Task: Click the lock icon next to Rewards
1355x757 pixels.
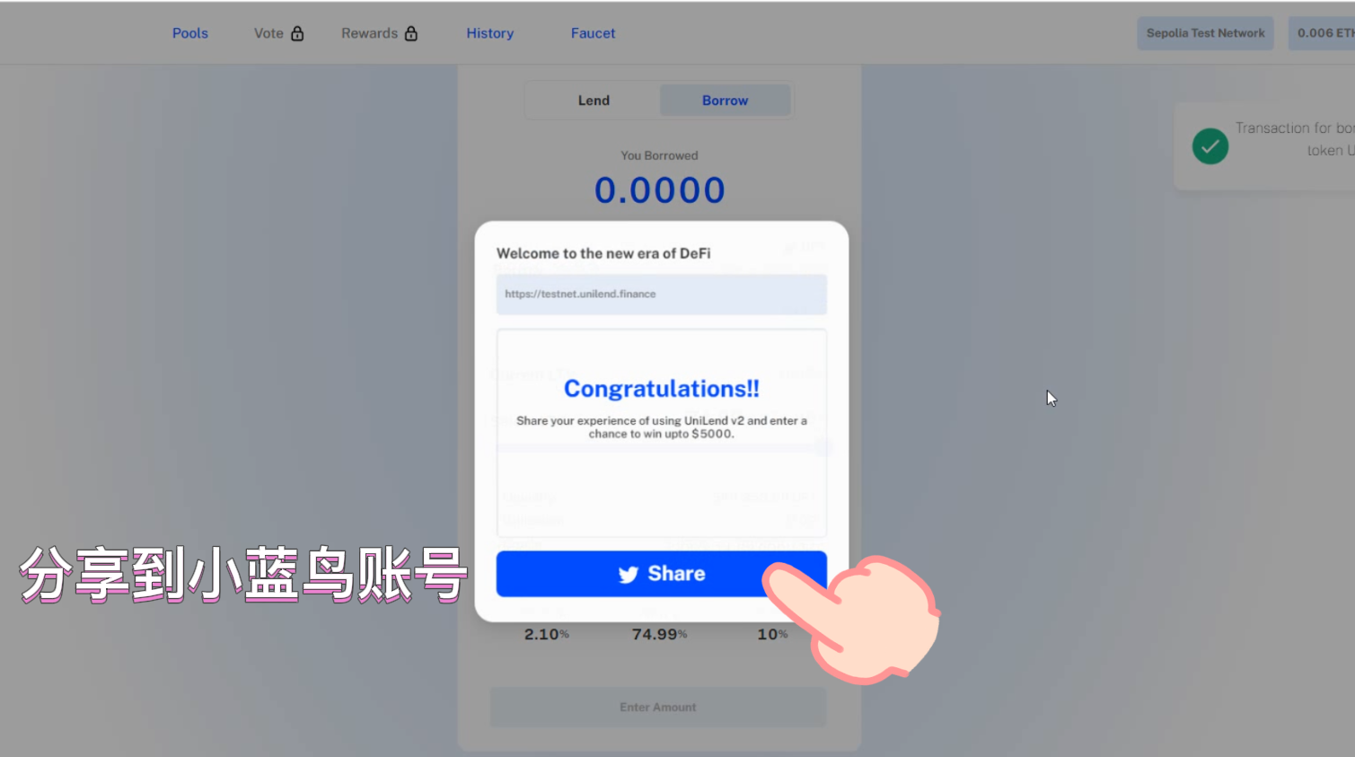Action: coord(411,33)
